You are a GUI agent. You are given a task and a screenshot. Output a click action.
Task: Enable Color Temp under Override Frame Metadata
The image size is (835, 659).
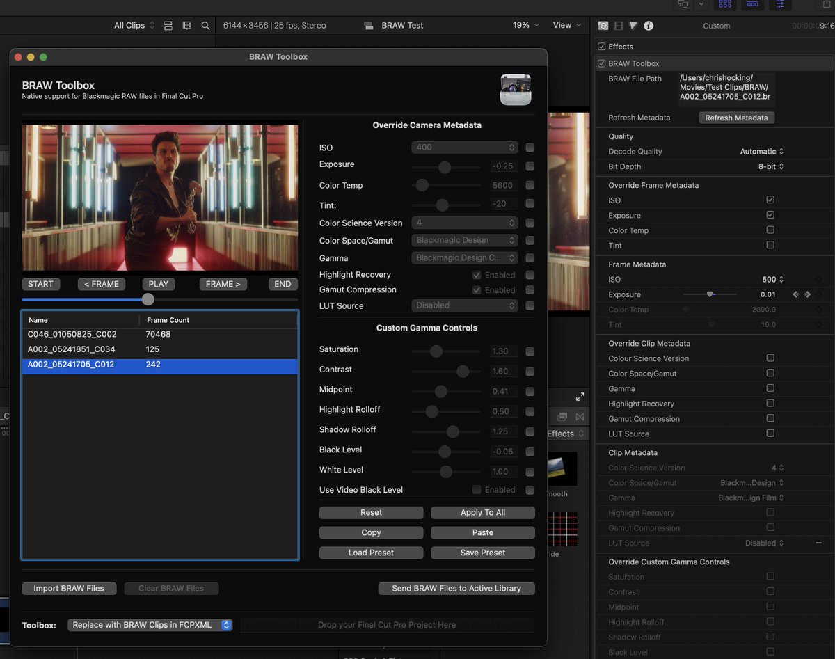point(770,230)
